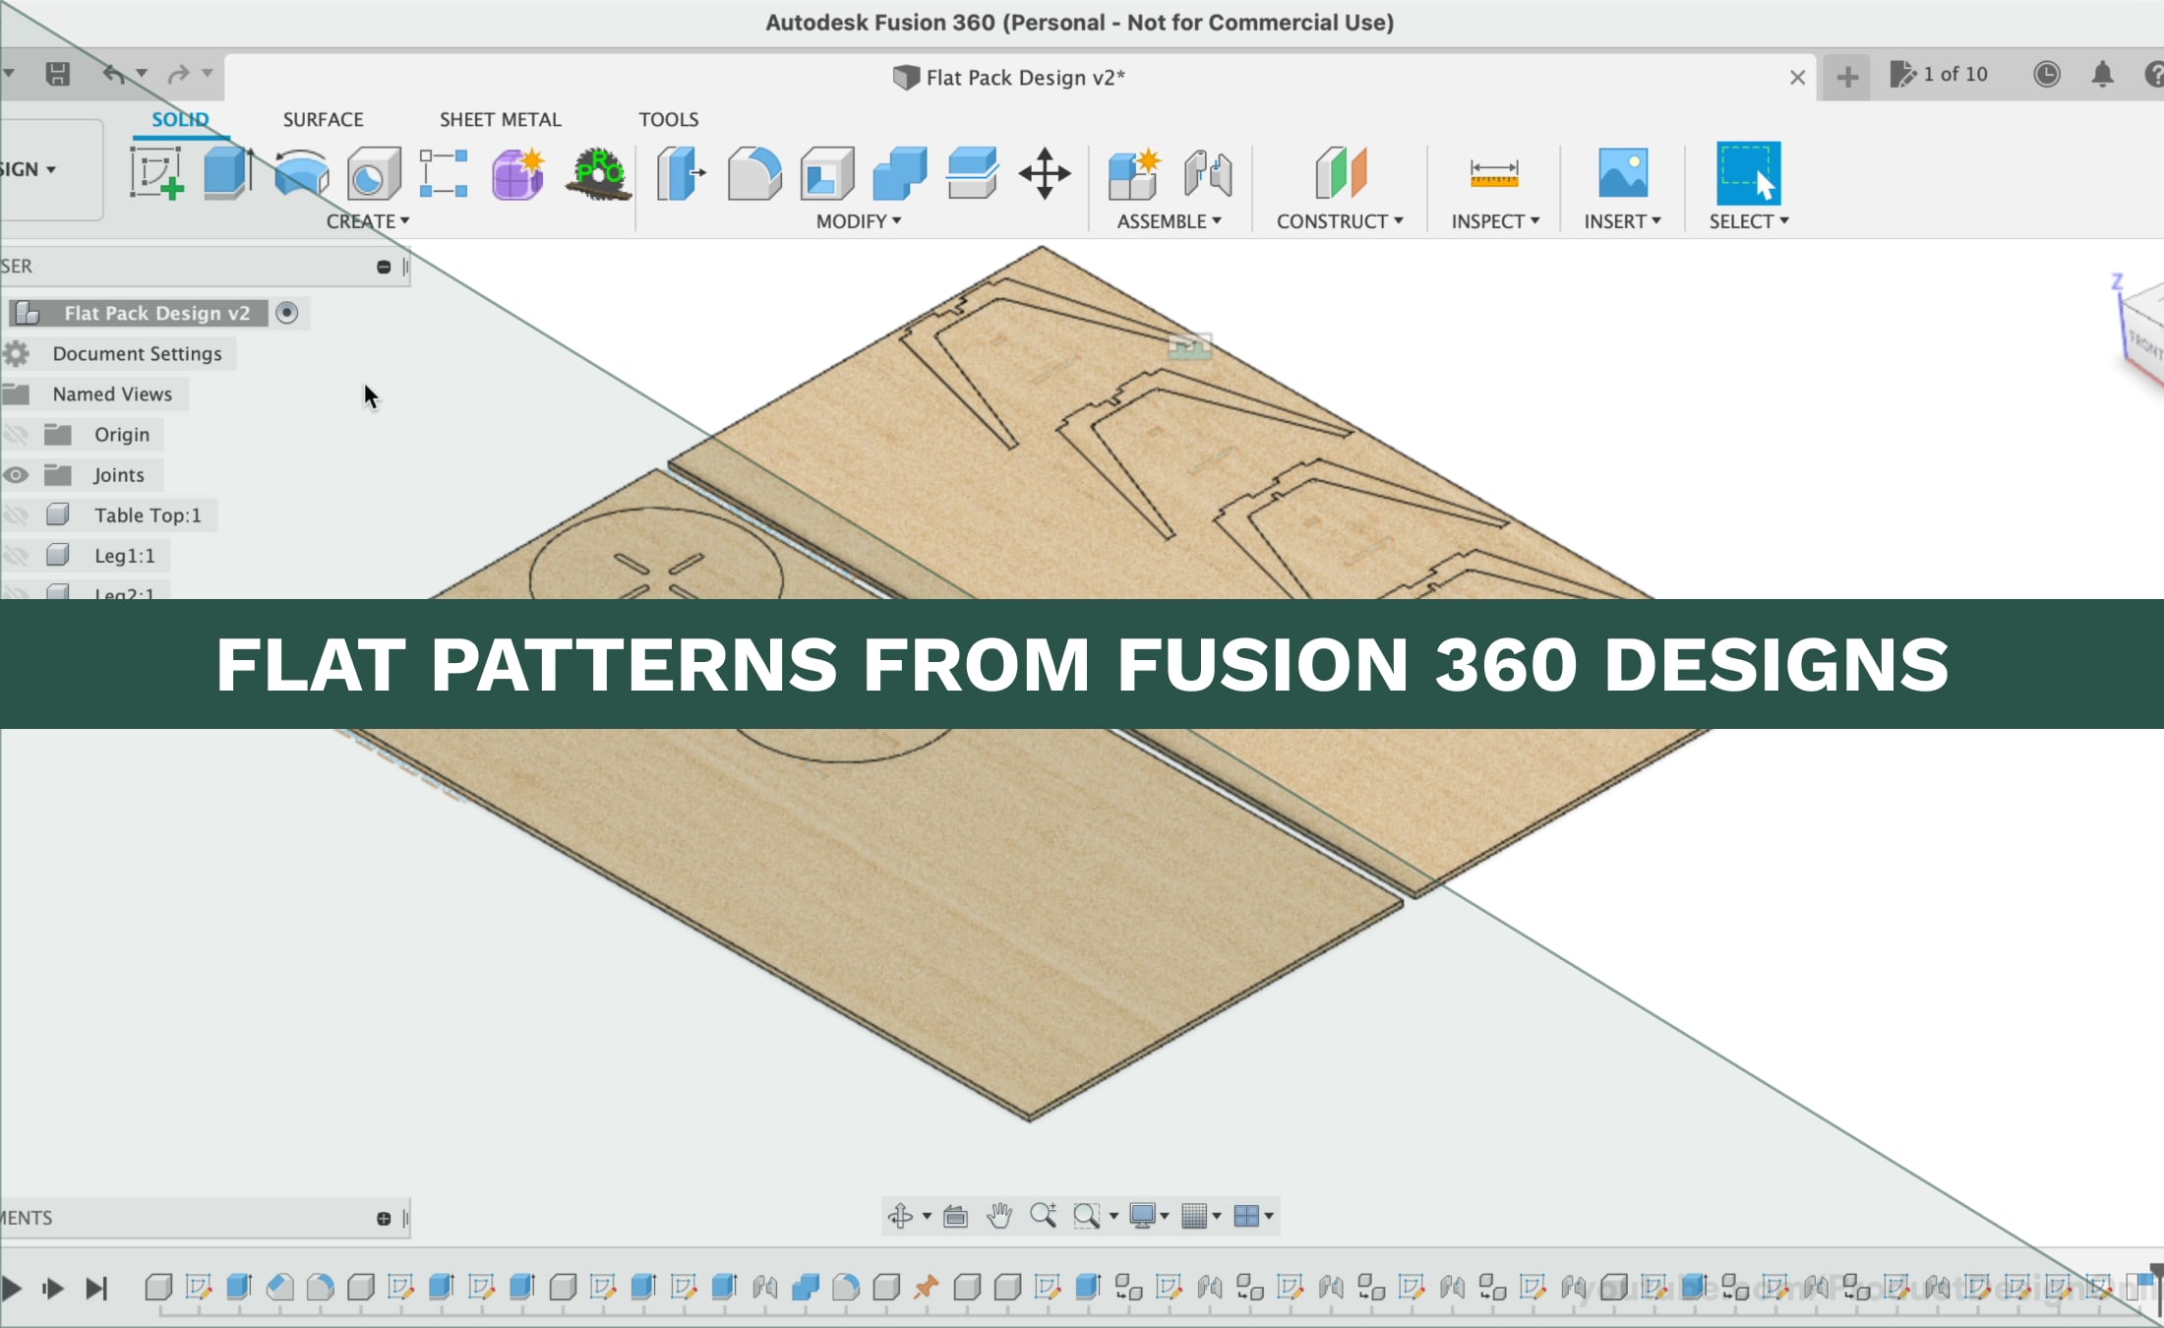This screenshot has width=2164, height=1328.
Task: Hide the Joints folder visibility eye
Action: (16, 475)
